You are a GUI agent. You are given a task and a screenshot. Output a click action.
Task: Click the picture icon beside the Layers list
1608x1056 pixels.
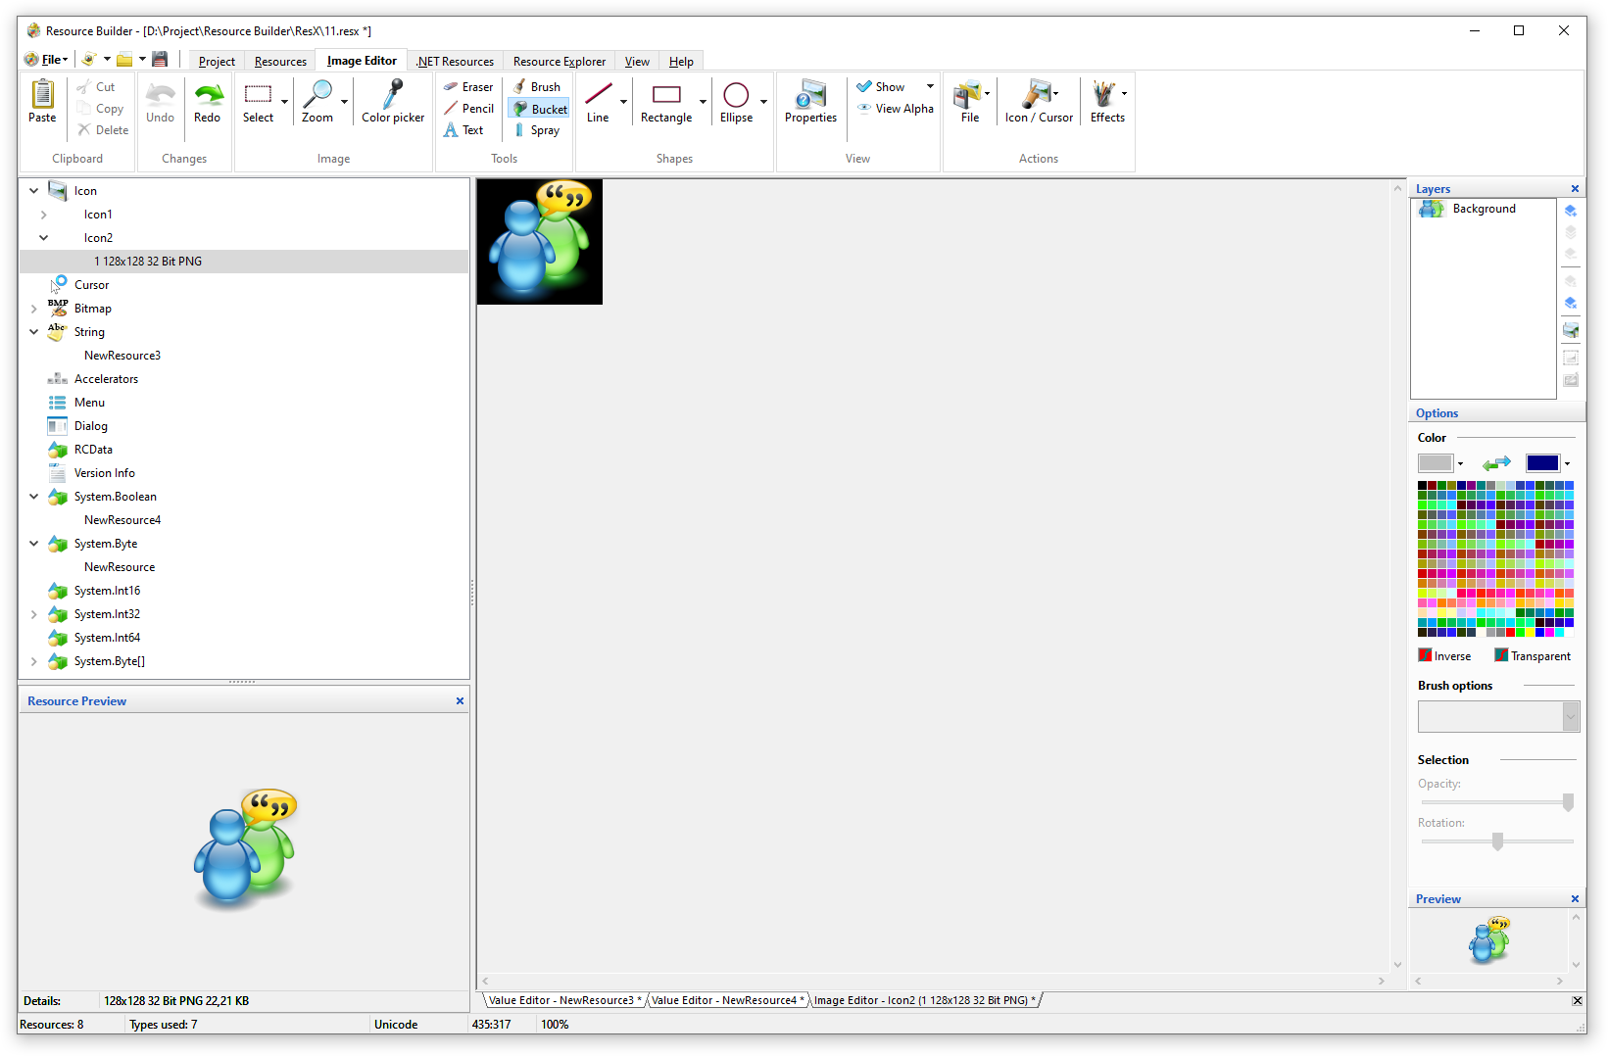(x=1571, y=330)
